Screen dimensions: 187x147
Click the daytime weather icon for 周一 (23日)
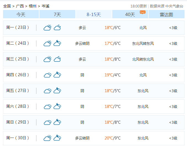pyautogui.click(x=47, y=27)
